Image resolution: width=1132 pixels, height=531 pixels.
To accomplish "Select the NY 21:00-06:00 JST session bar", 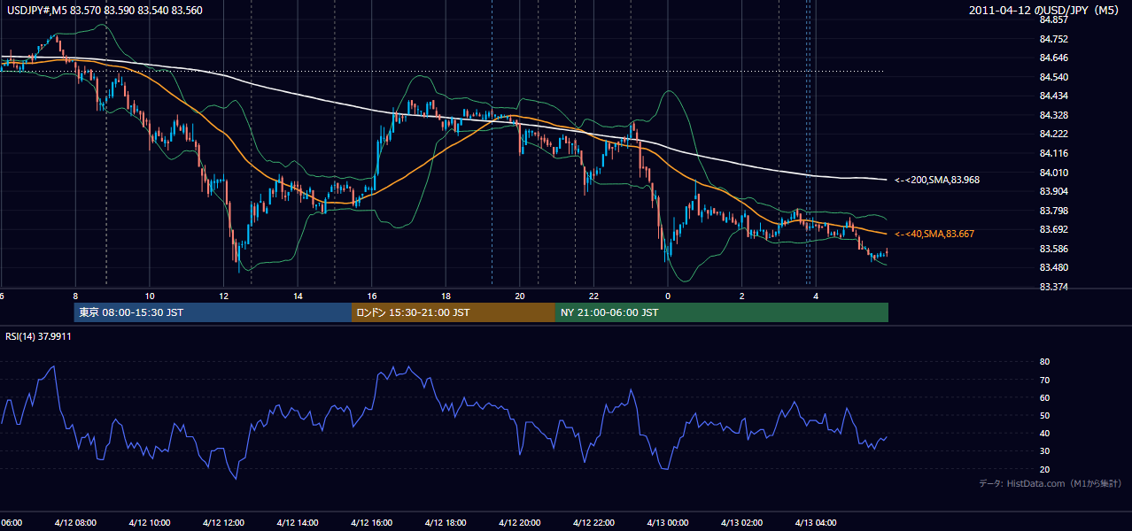I will tap(722, 312).
